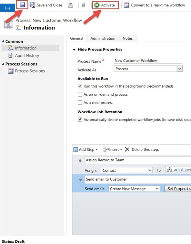
Task: Select Information in the Common section
Action: click(x=30, y=48)
